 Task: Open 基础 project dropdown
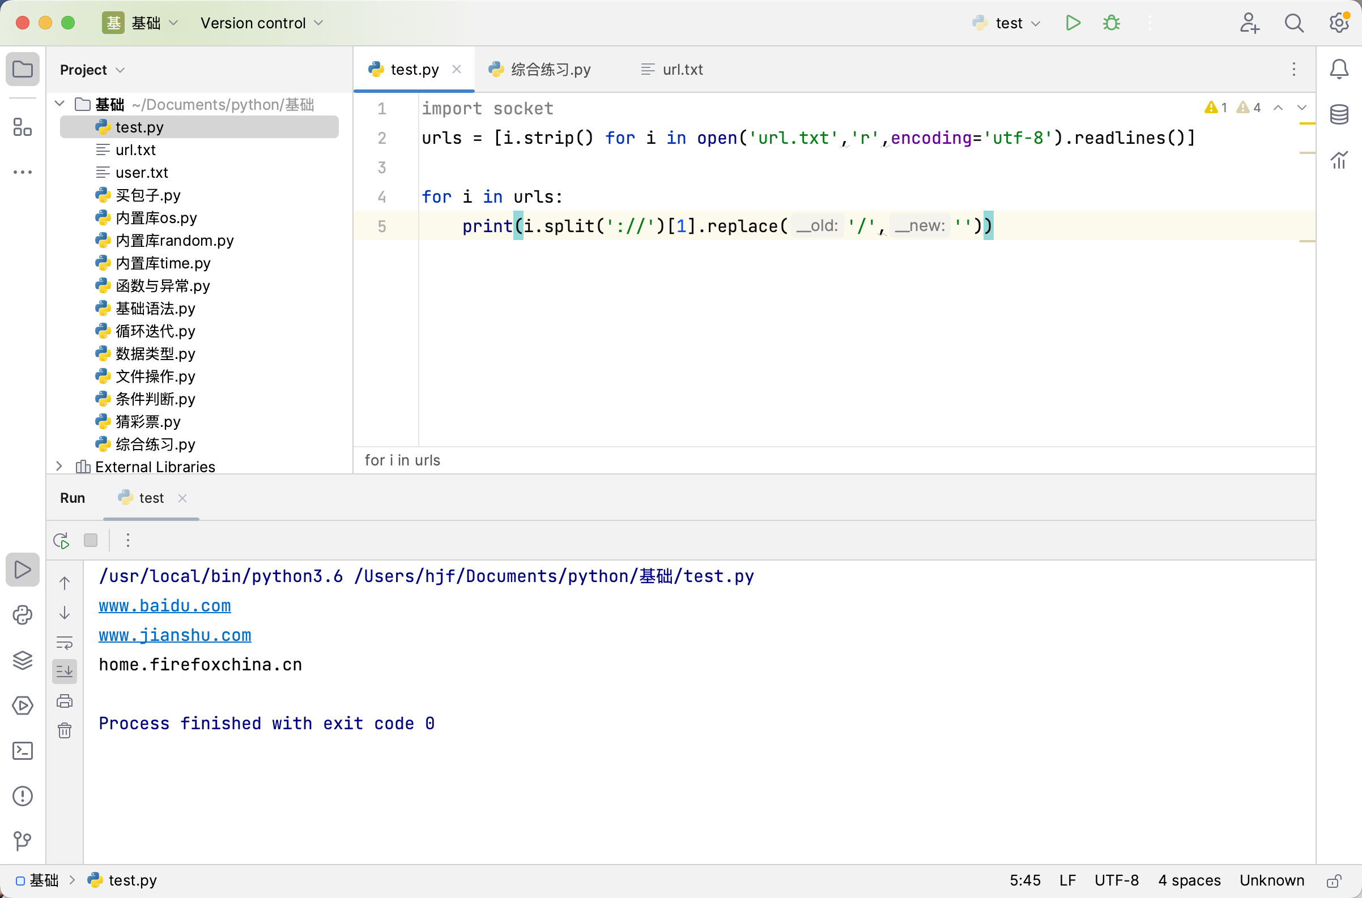[x=141, y=23]
